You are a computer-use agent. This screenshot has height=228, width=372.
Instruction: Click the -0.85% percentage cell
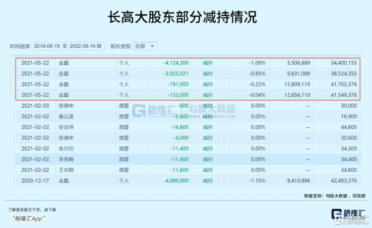coord(257,73)
